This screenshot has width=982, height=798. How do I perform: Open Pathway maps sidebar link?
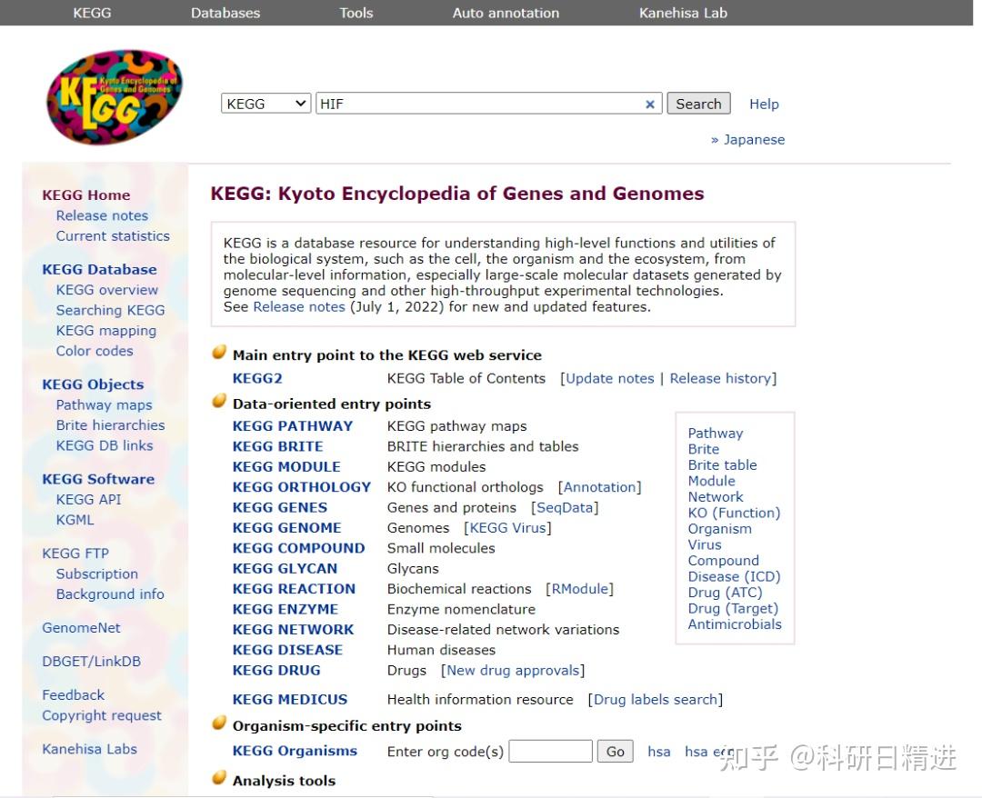(104, 405)
